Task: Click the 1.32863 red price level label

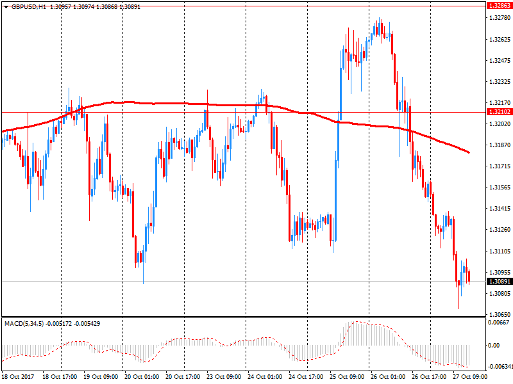Action: [500, 6]
